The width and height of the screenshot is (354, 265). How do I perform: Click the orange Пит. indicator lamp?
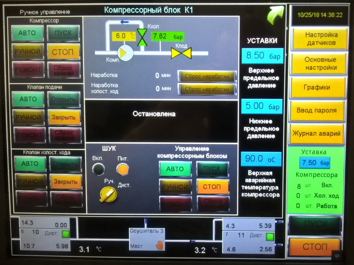[122, 169]
